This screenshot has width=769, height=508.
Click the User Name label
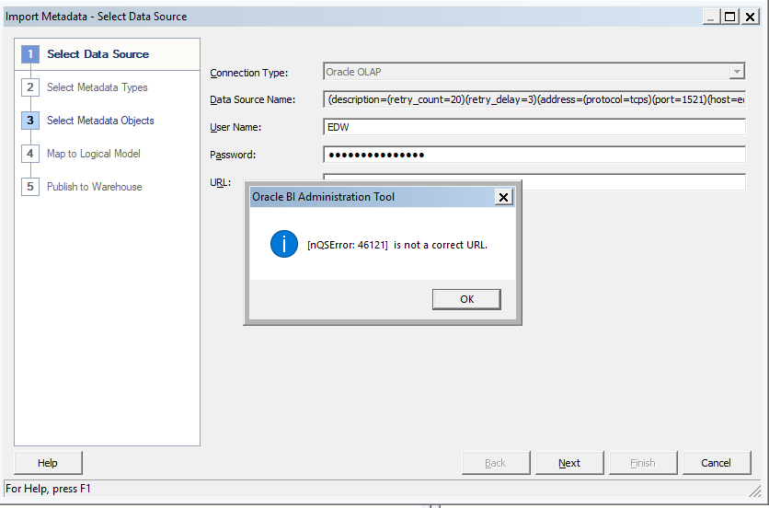click(x=235, y=127)
